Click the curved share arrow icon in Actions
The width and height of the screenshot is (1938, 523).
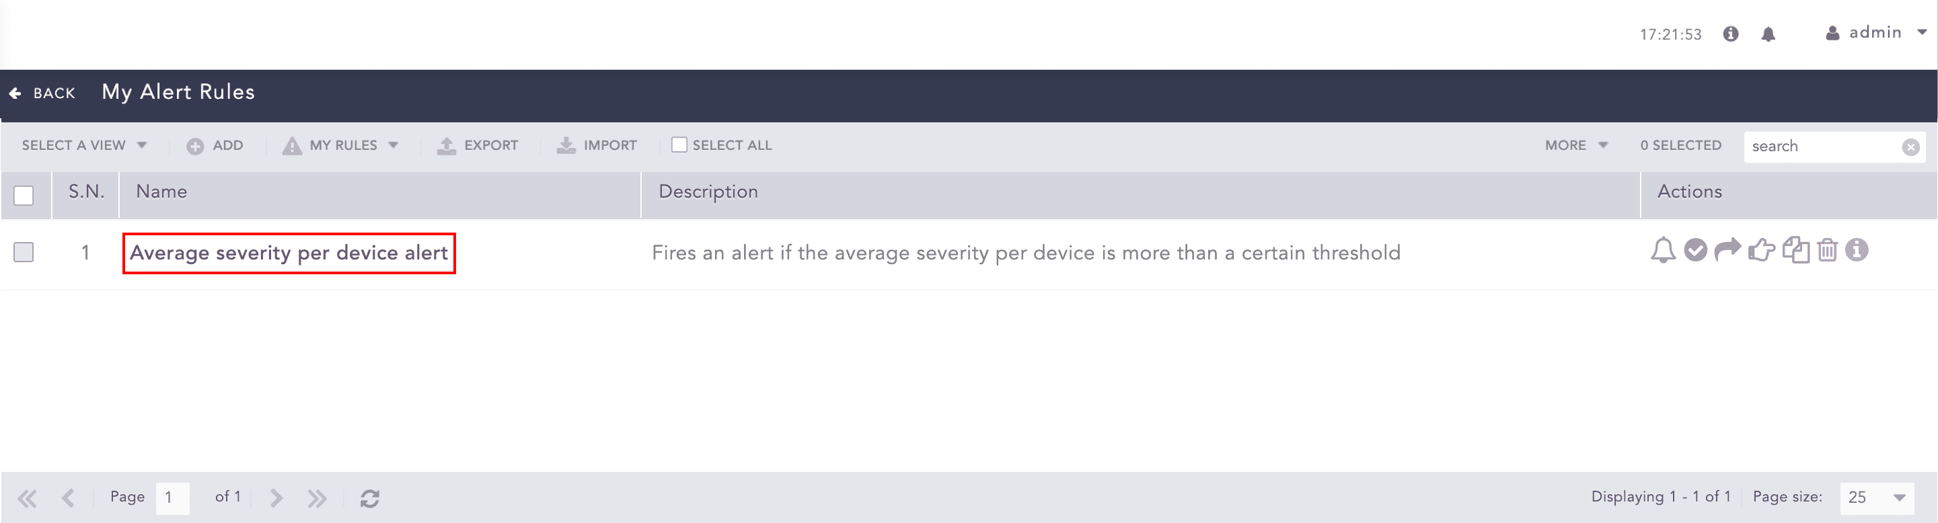[1727, 250]
